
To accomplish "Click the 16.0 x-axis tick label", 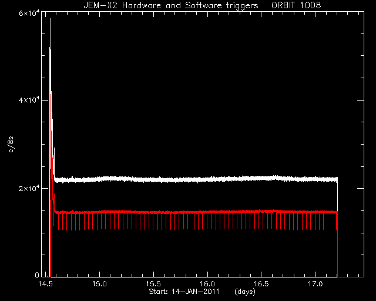I will pyautogui.click(x=207, y=284).
